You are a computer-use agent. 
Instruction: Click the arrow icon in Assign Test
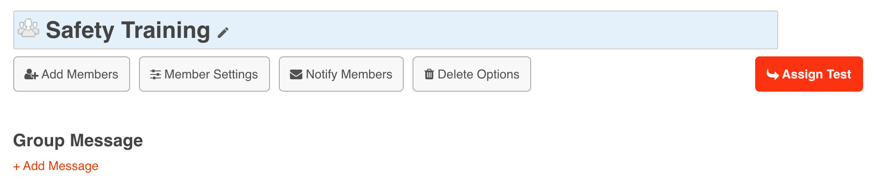(x=772, y=74)
